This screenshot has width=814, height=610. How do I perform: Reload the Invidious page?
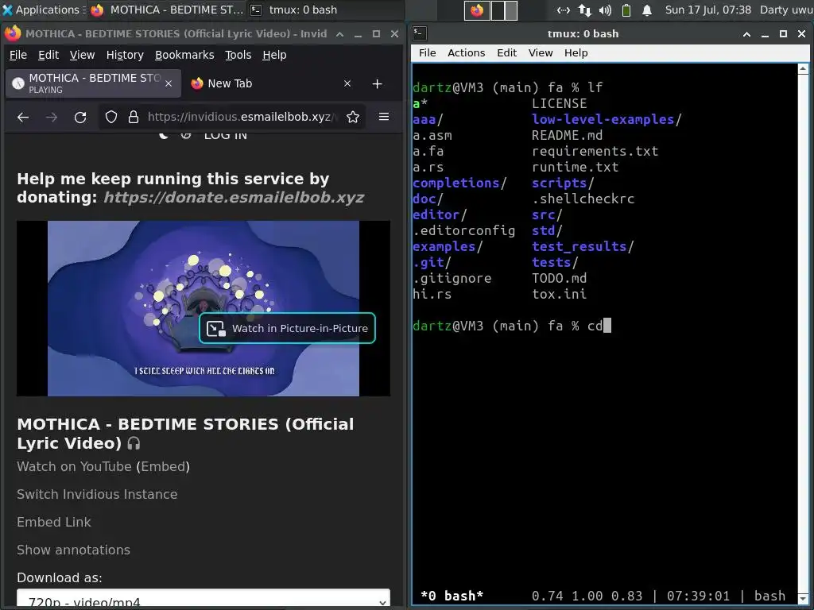pos(80,118)
